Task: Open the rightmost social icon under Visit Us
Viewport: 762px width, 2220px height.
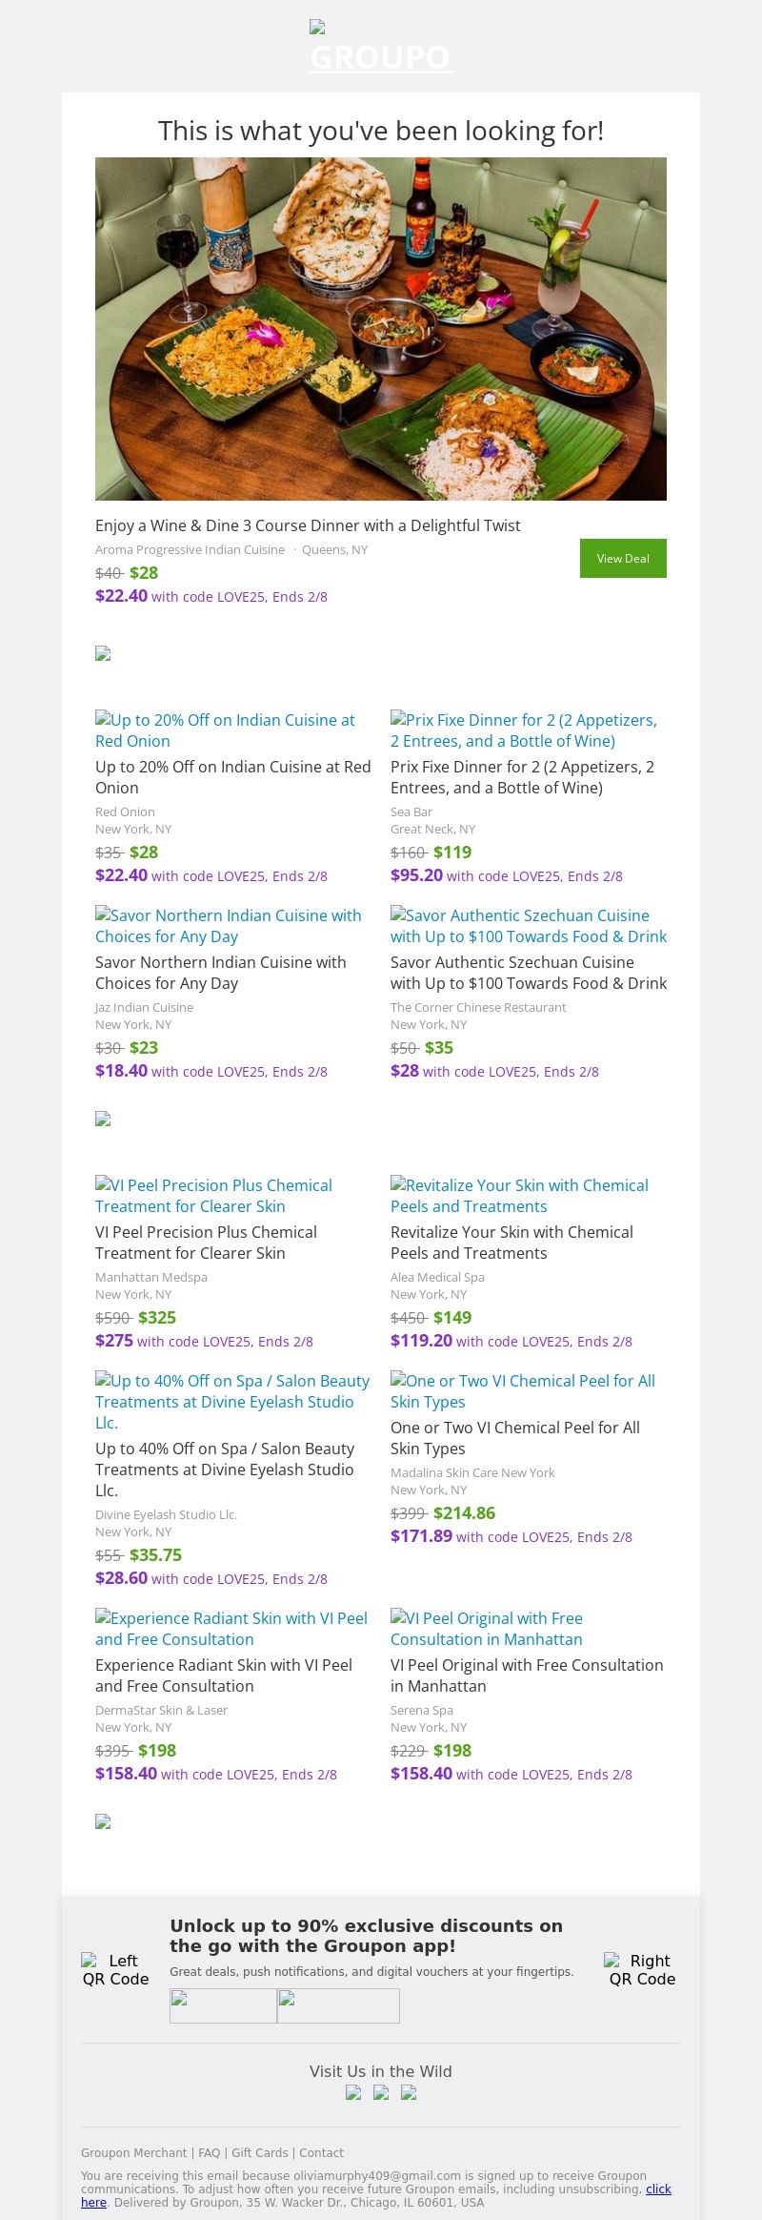Action: [x=409, y=2093]
